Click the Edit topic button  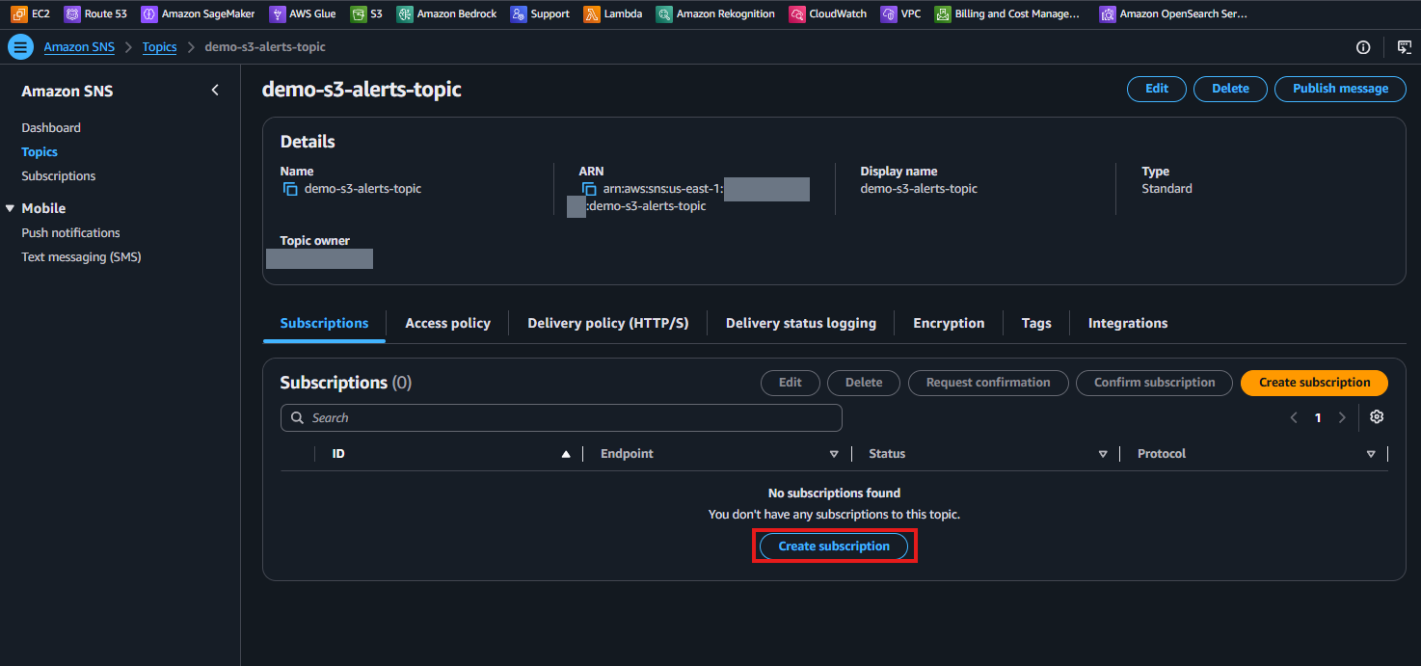point(1157,89)
